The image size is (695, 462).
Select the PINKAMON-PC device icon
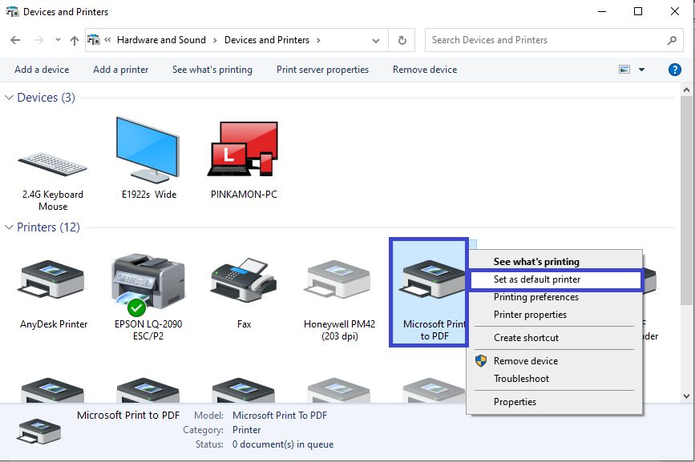(244, 152)
